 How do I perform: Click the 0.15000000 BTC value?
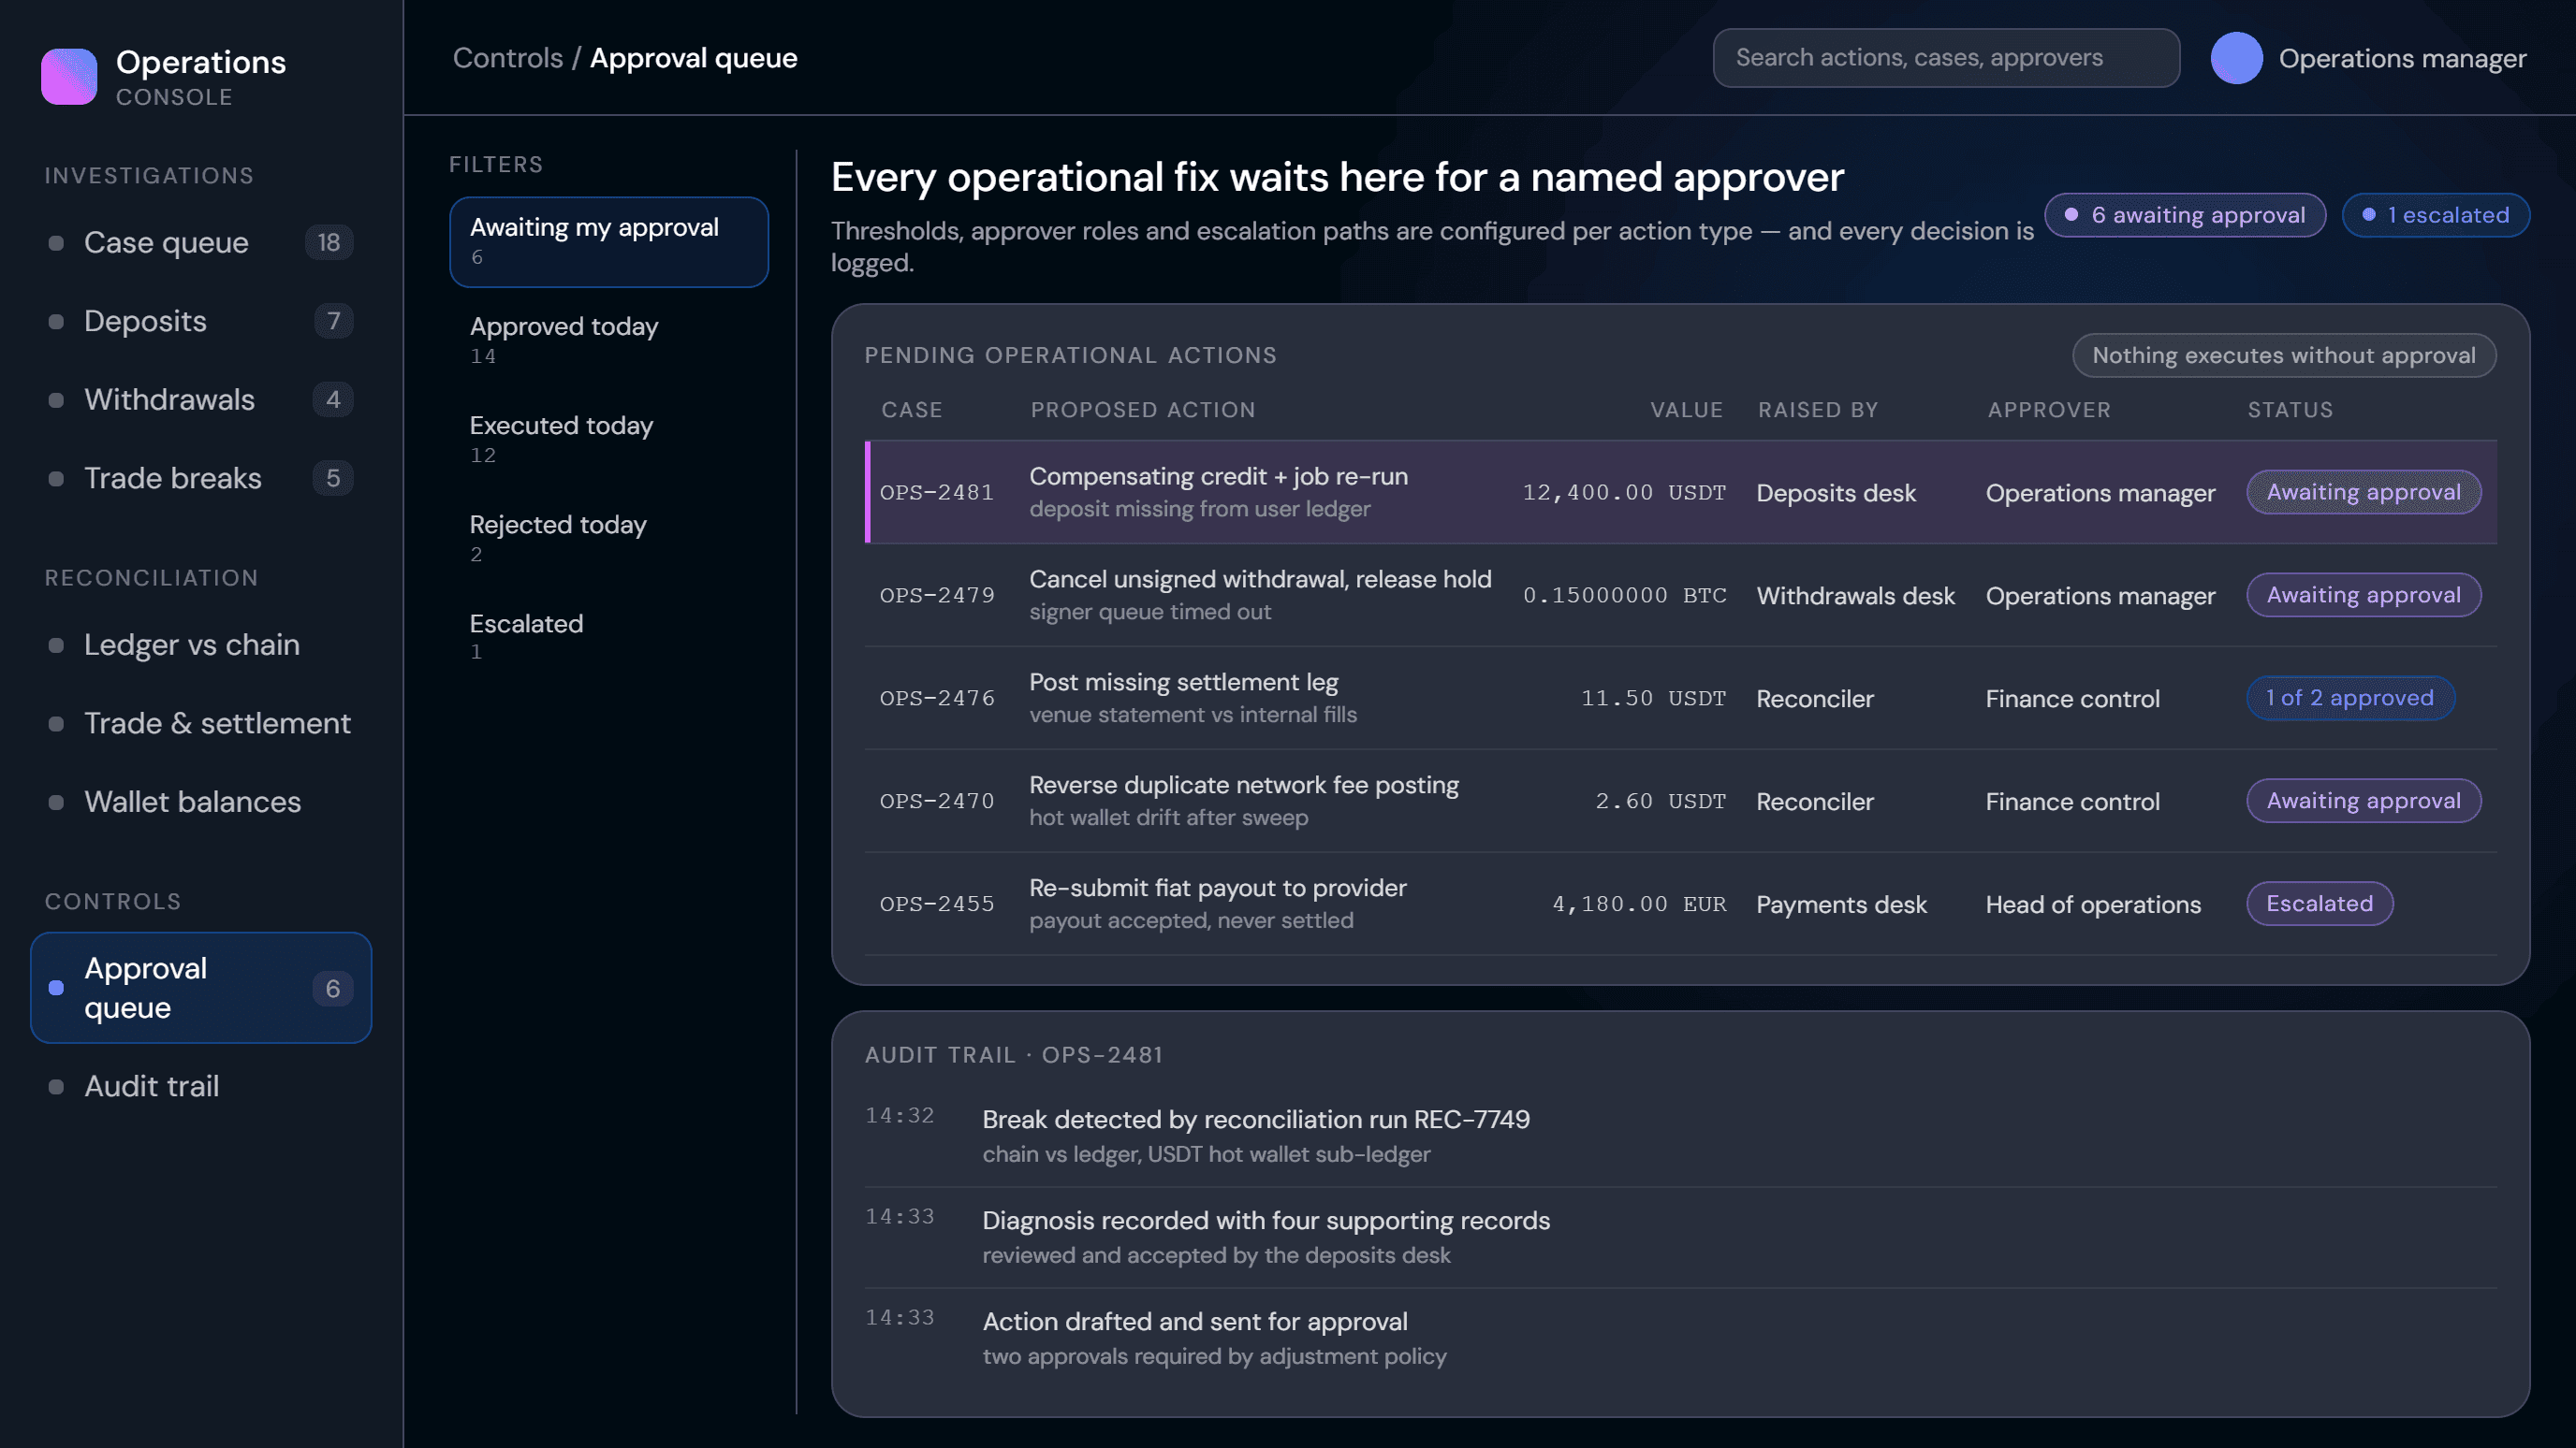pos(1624,596)
